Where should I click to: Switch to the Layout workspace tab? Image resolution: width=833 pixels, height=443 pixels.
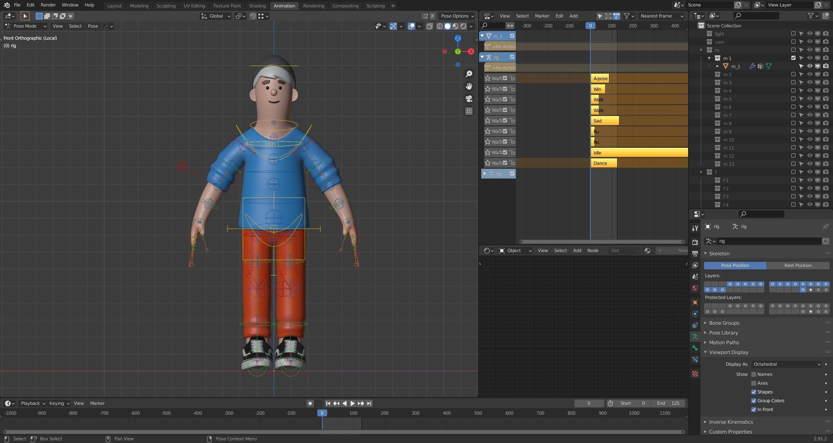click(114, 6)
